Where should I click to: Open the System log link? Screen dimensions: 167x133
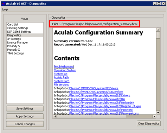tap(60, 74)
